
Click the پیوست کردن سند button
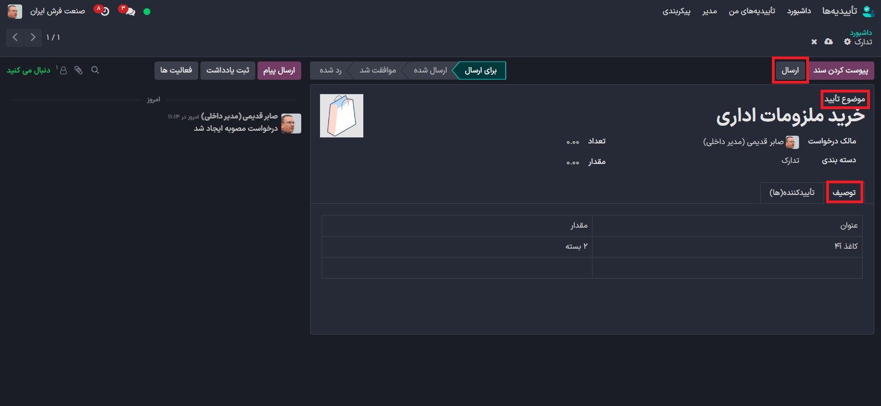tap(841, 70)
